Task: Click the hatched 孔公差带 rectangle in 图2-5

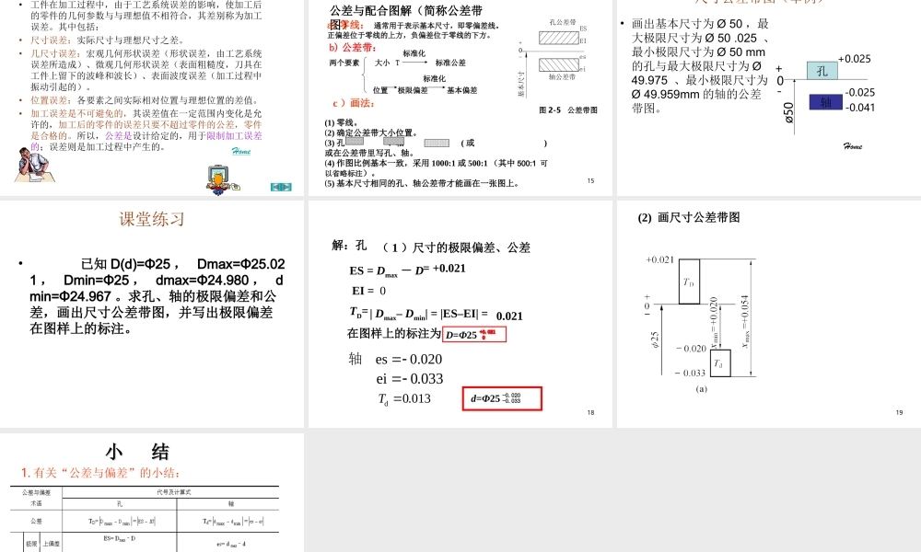Action: (559, 38)
